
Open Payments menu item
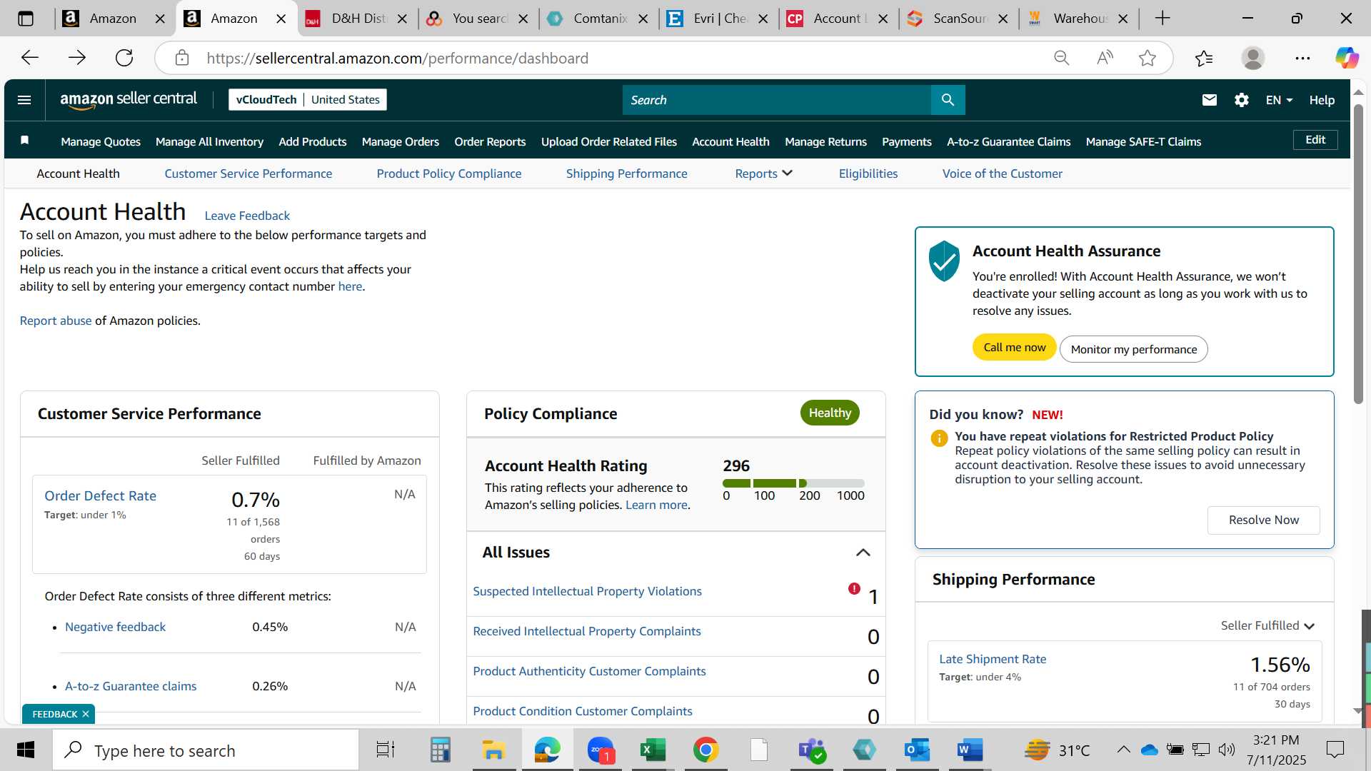pos(906,141)
